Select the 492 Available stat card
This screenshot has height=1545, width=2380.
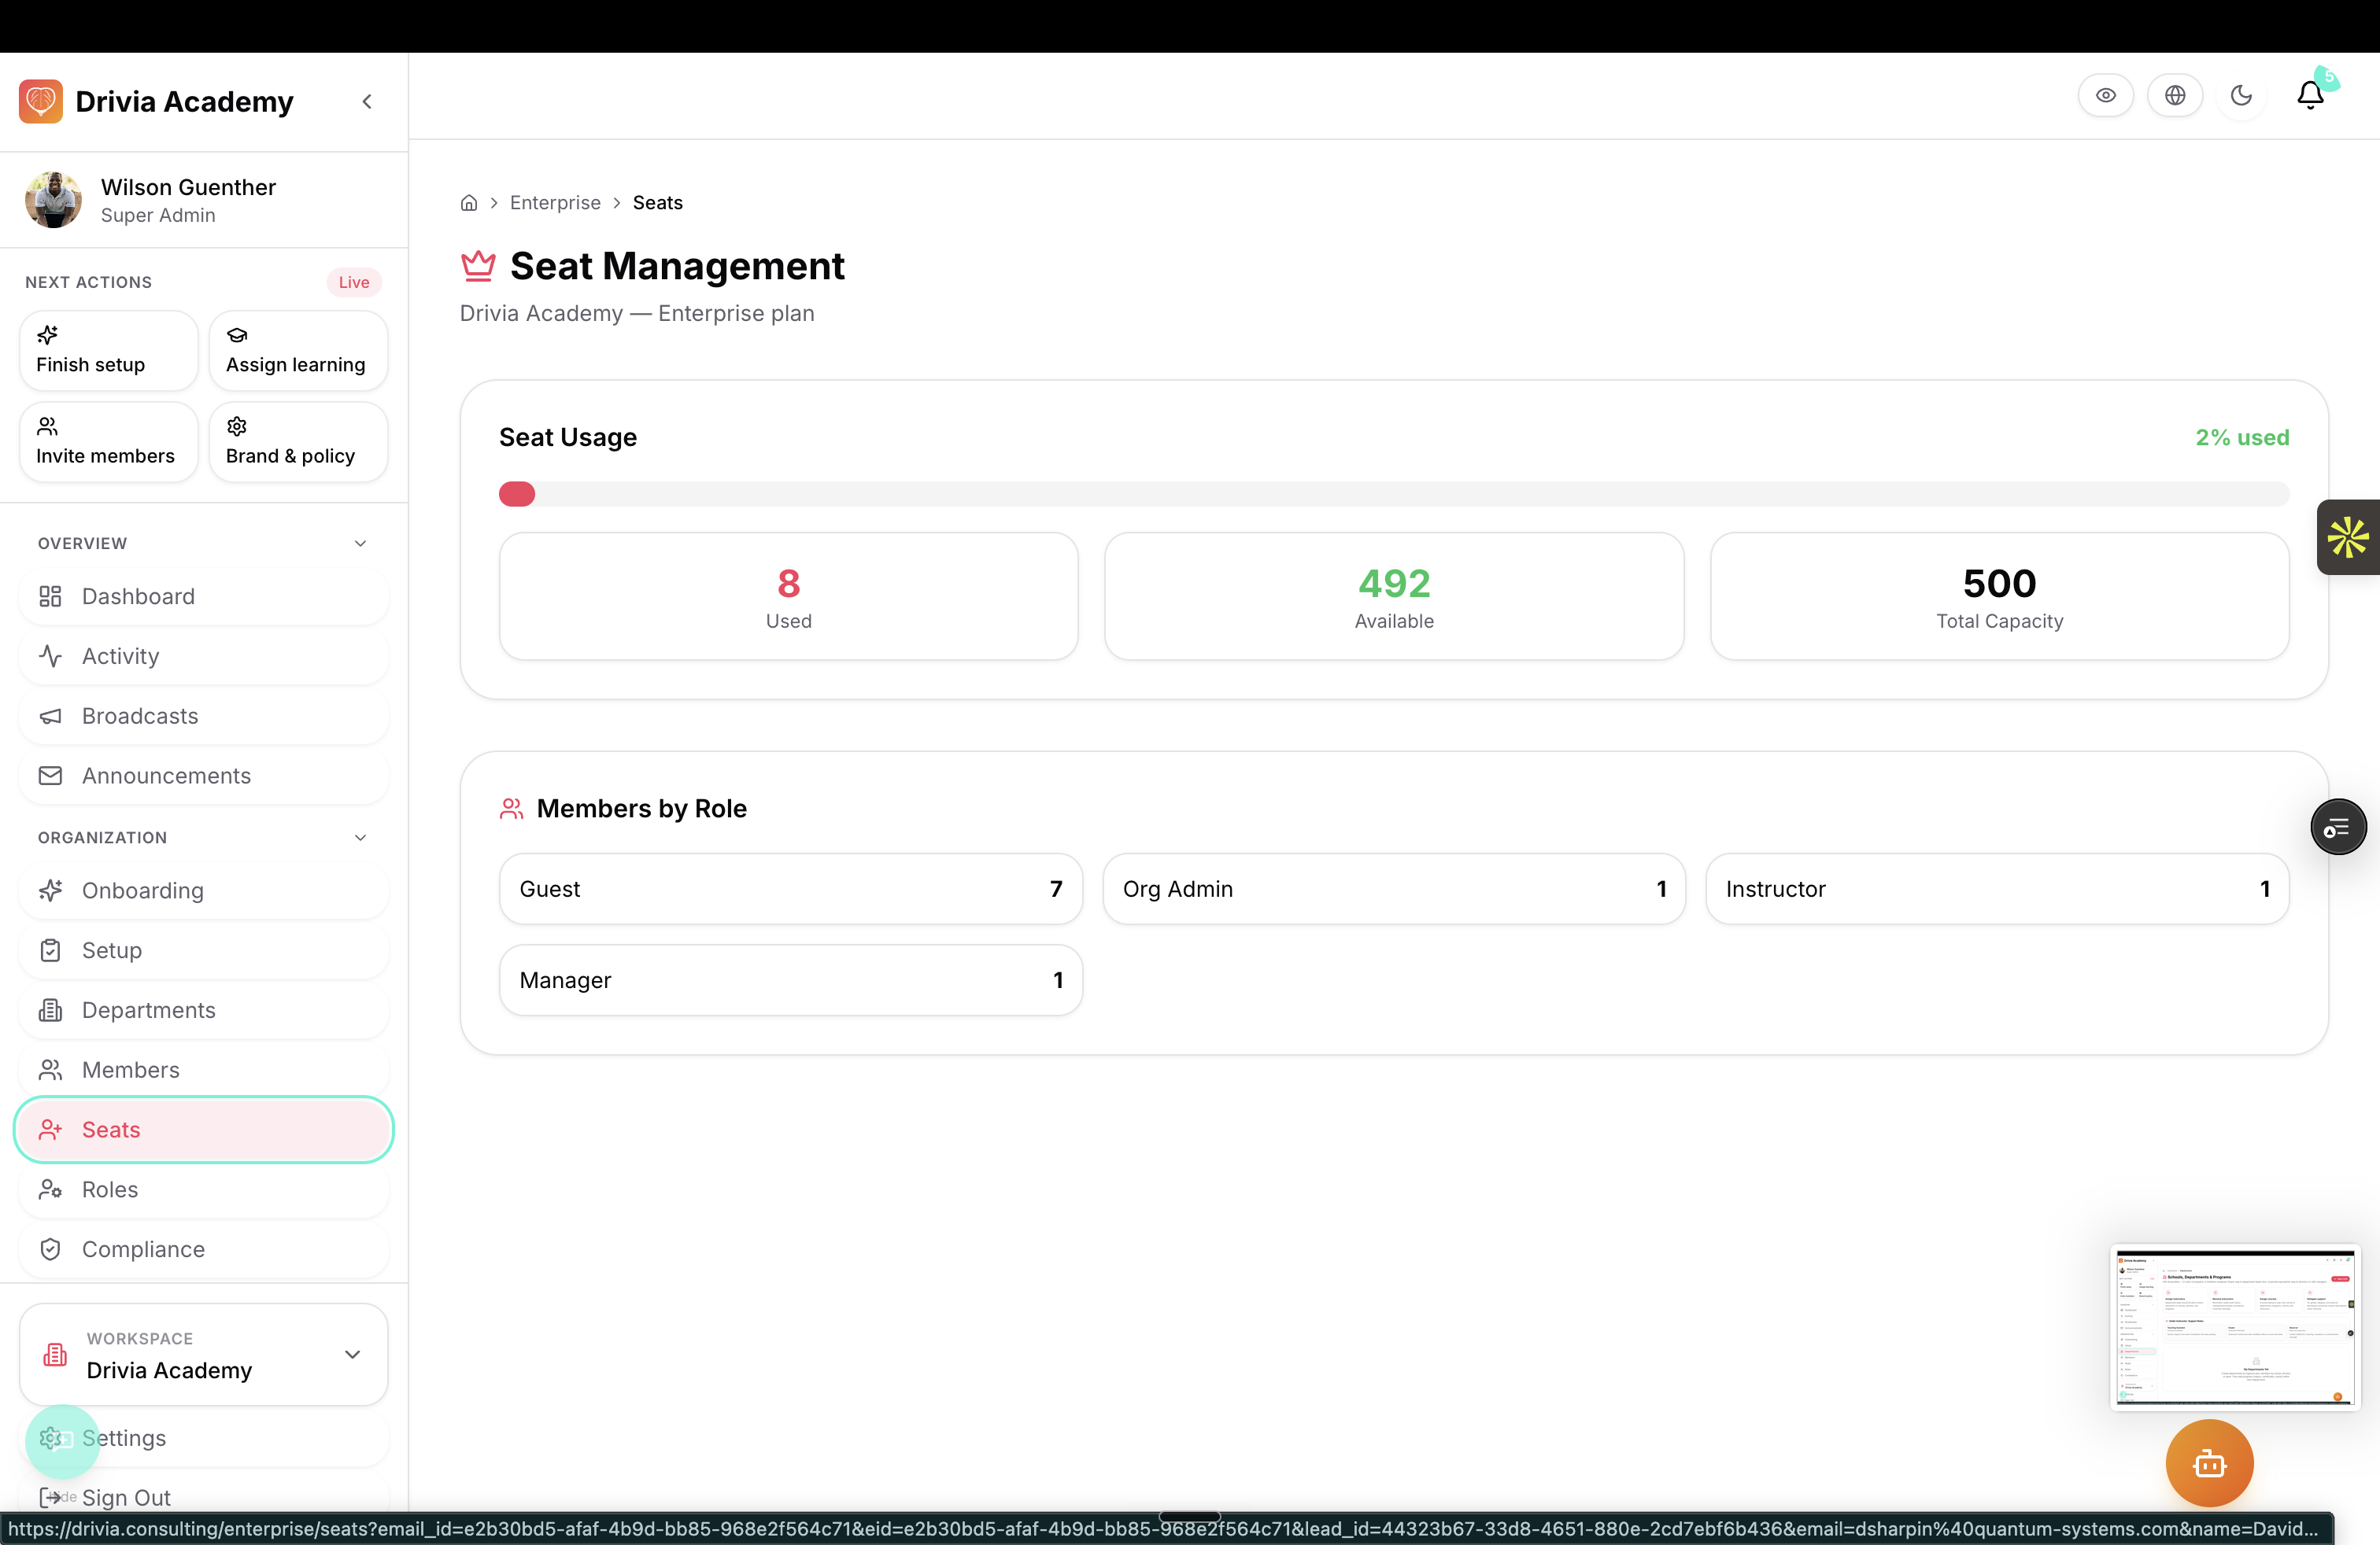[1394, 596]
